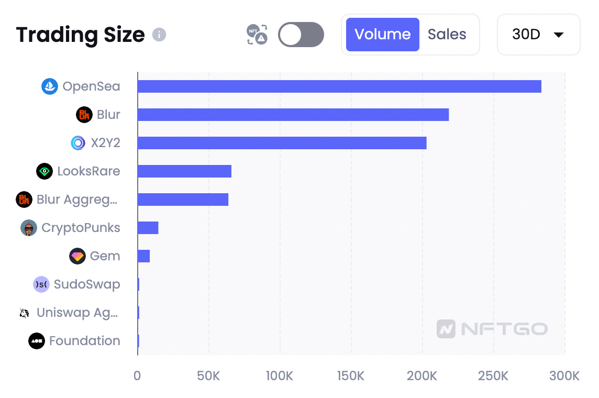
Task: Click the Uniswap Ag... label
Action: (77, 313)
